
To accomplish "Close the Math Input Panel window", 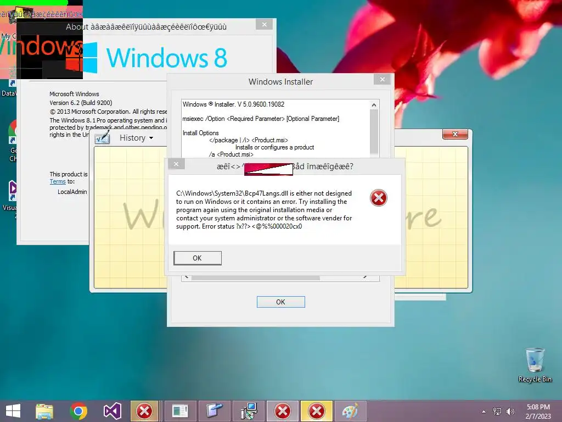I will 455,134.
